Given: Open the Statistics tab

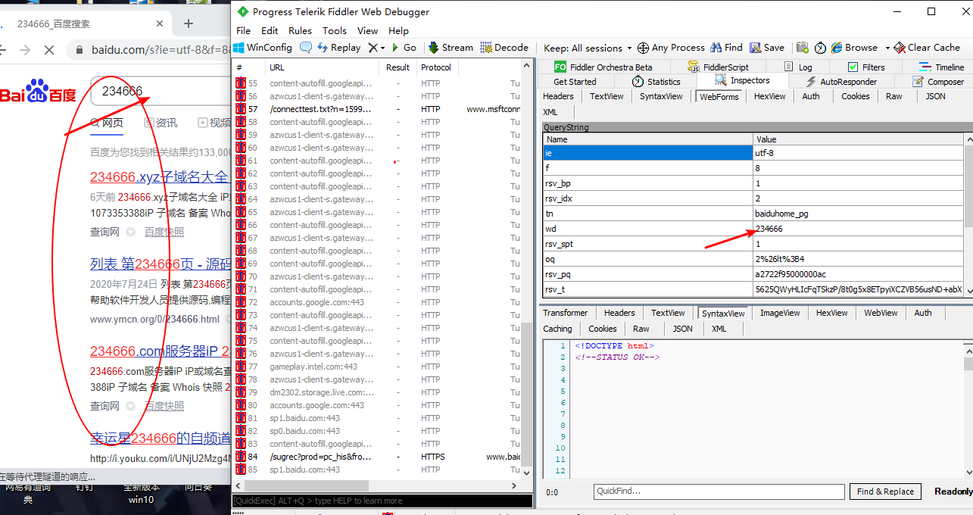Looking at the screenshot, I should pos(656,81).
